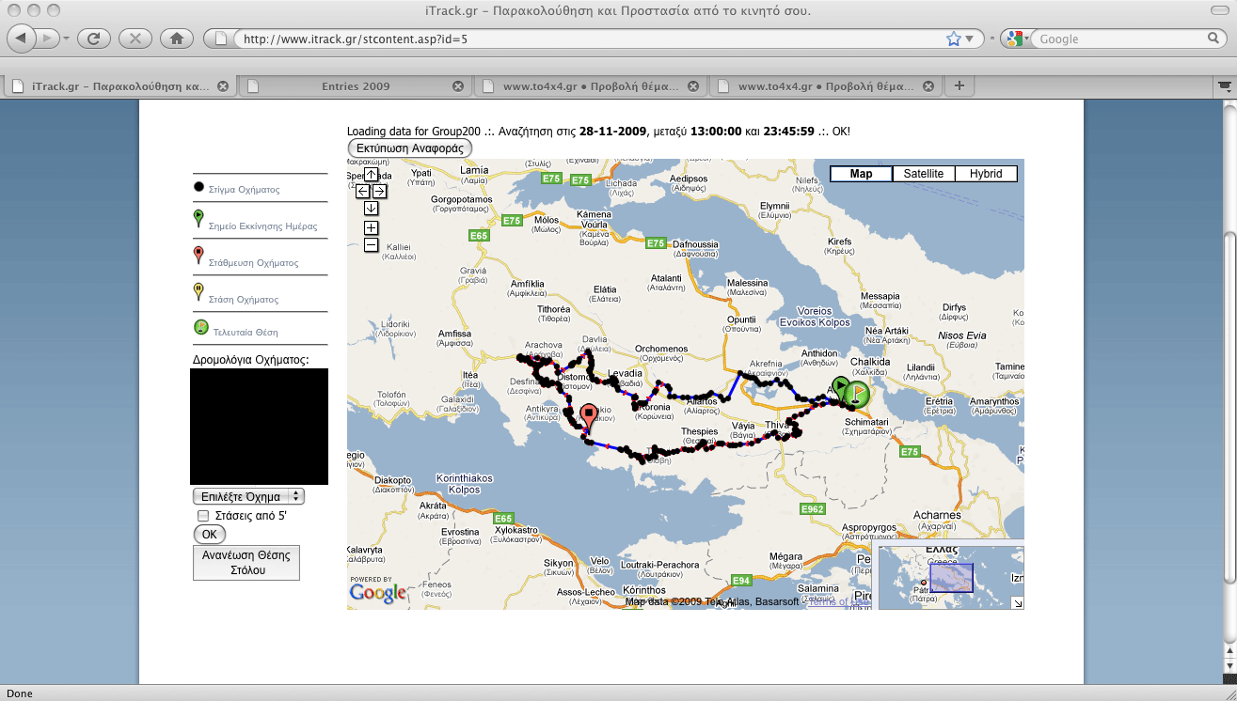The image size is (1237, 701).
Task: Click green day-start legend pin
Action: (x=198, y=218)
